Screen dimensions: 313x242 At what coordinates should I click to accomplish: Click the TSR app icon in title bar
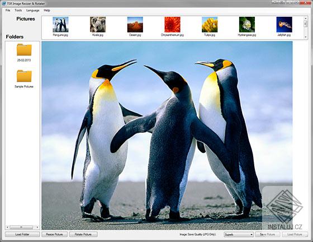3,3
